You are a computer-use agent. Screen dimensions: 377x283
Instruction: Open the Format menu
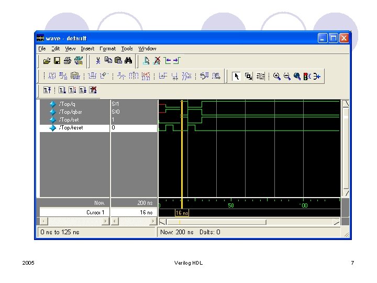(x=108, y=49)
